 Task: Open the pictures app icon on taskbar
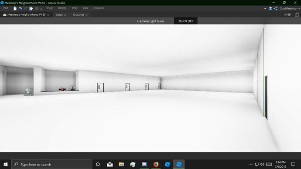click(x=133, y=164)
